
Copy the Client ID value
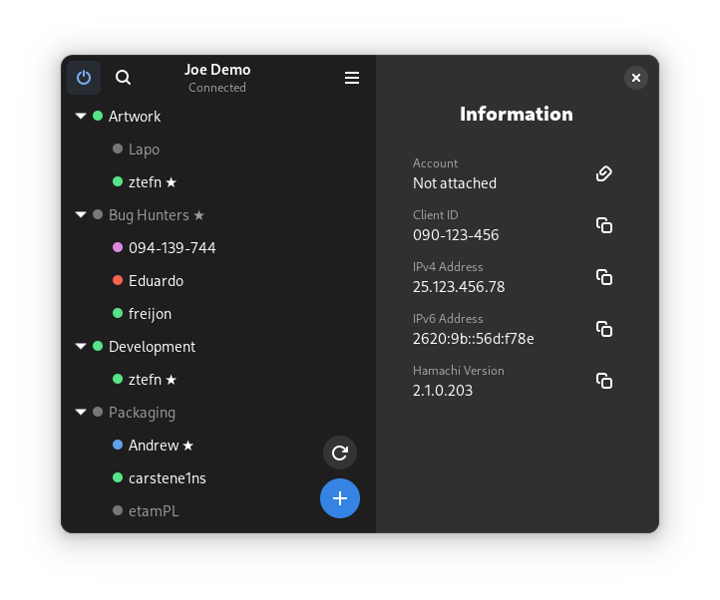tap(603, 225)
